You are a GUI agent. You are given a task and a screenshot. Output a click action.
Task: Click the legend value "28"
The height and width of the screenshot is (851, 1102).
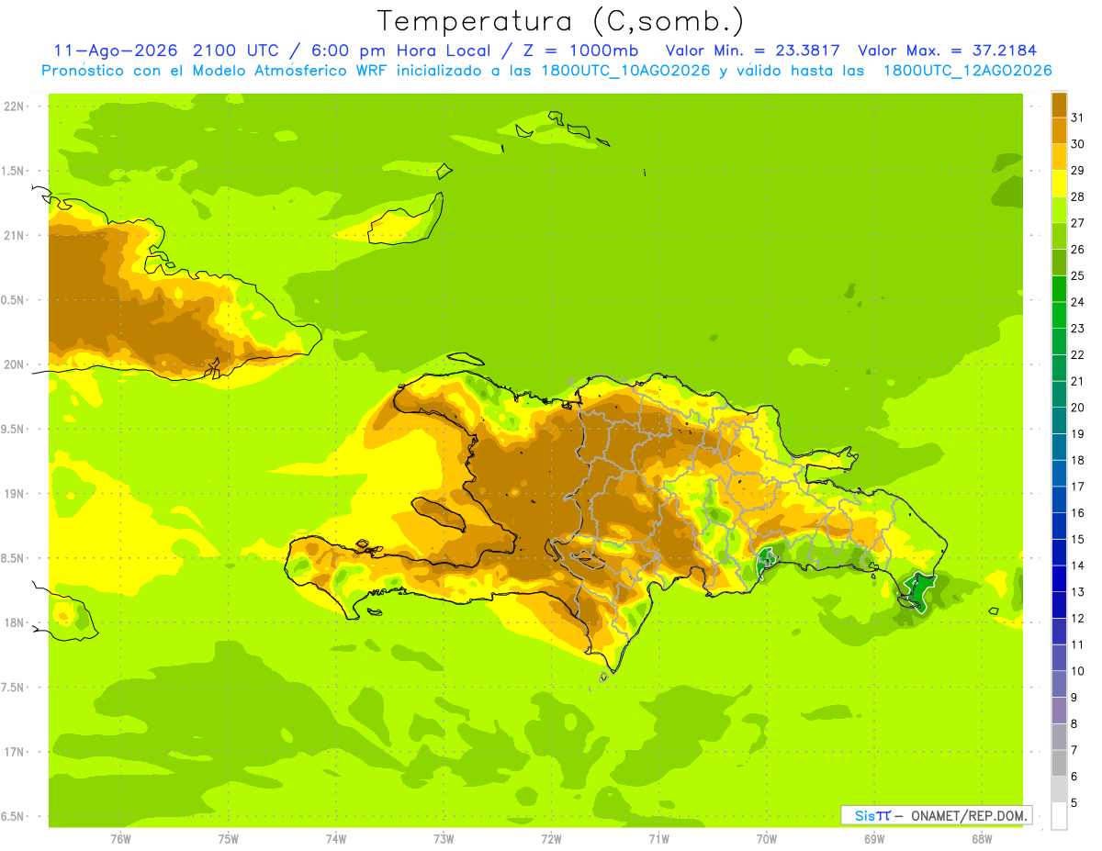(x=1078, y=196)
